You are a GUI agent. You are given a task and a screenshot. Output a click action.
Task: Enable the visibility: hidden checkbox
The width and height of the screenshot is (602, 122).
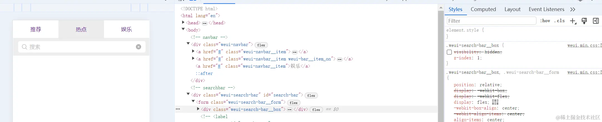(449, 52)
